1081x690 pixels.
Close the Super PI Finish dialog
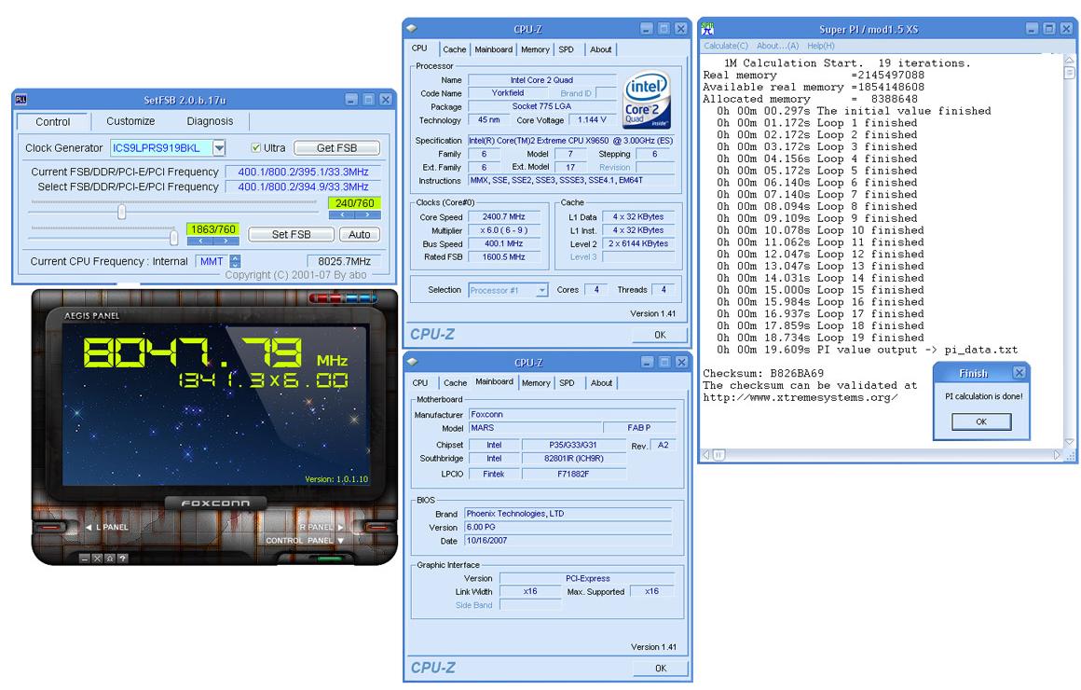(x=1019, y=373)
